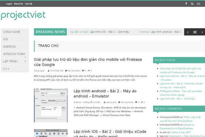Screen dimensions: 205x137
Task: Select C++ in sidebar menu
Action: point(15,69)
